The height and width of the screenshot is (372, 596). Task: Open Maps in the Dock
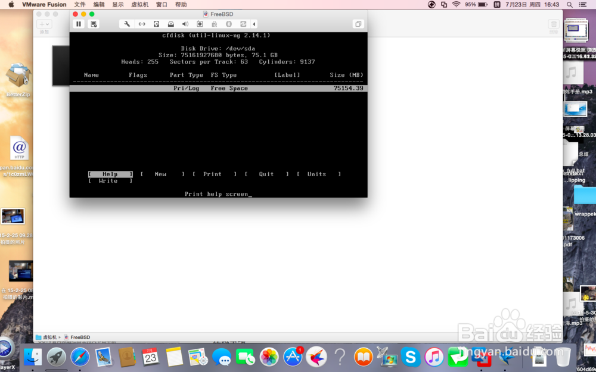(198, 357)
